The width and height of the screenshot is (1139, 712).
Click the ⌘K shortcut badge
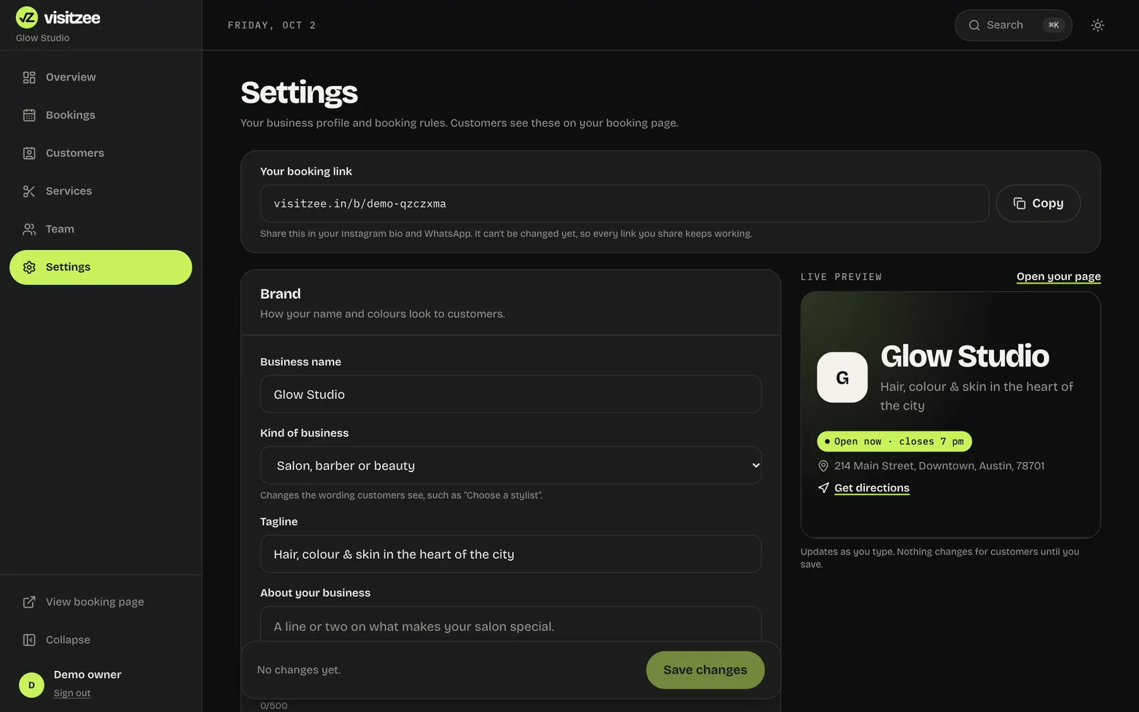(x=1054, y=25)
